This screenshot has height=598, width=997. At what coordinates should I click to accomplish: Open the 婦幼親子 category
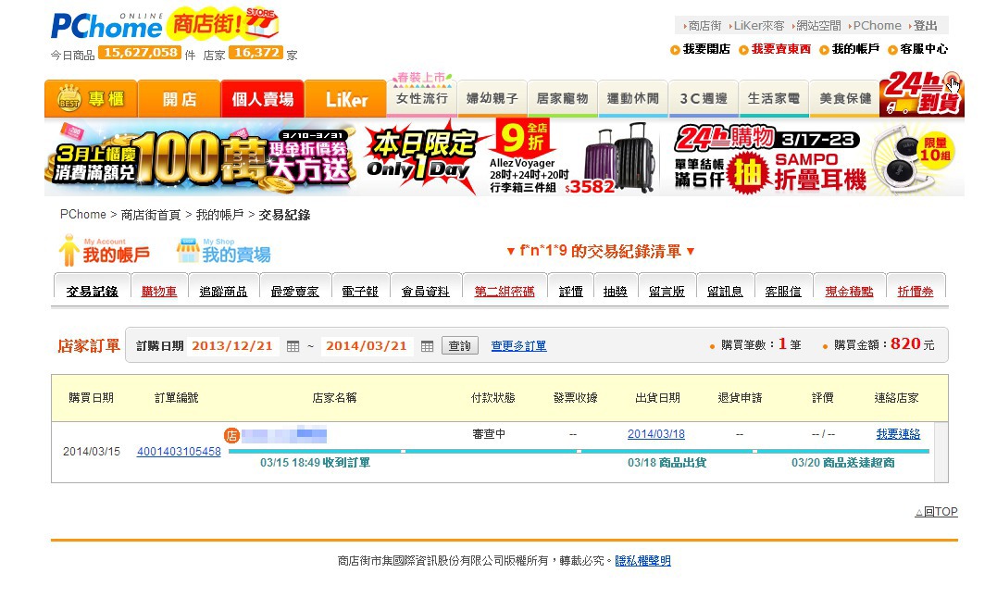coord(492,98)
